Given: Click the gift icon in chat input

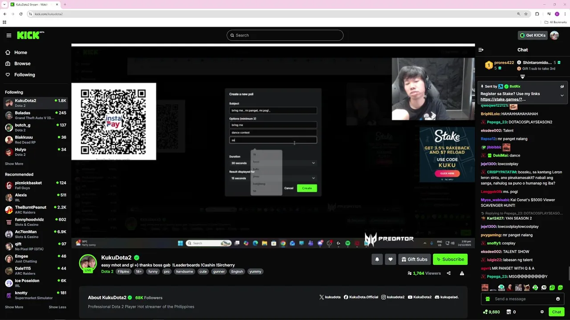Looking at the screenshot, I should point(488,299).
